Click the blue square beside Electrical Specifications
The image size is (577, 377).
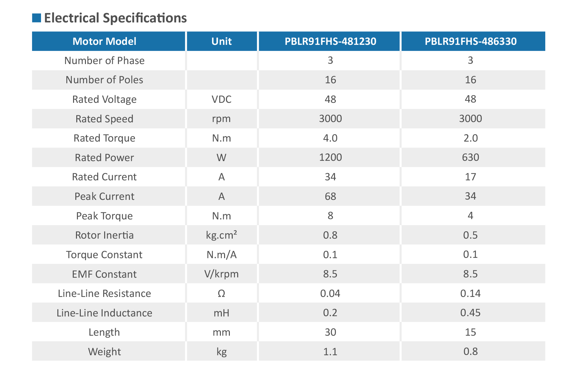pyautogui.click(x=37, y=18)
